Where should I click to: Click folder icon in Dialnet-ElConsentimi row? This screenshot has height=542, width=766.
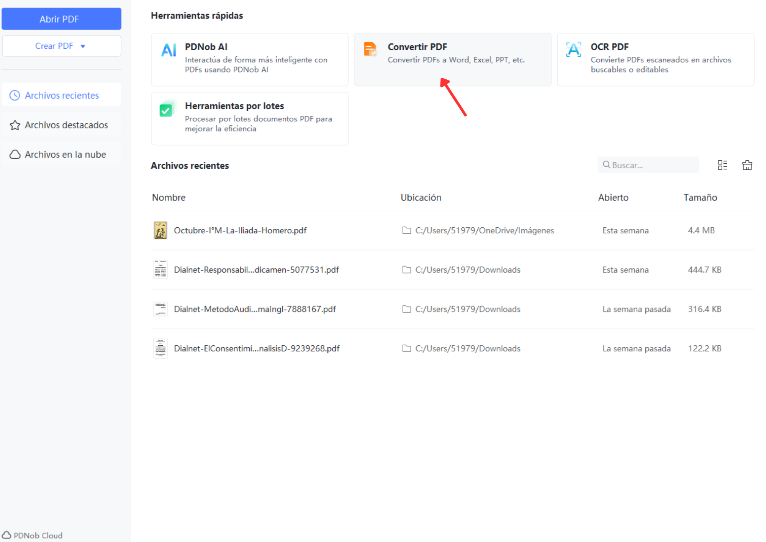[x=407, y=348]
